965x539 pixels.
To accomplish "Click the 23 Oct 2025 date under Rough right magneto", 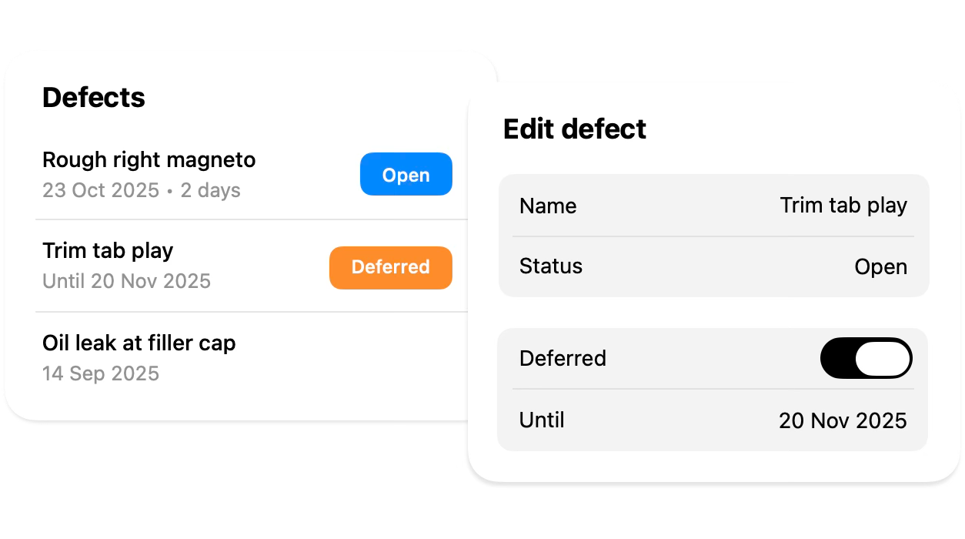I will (x=101, y=191).
